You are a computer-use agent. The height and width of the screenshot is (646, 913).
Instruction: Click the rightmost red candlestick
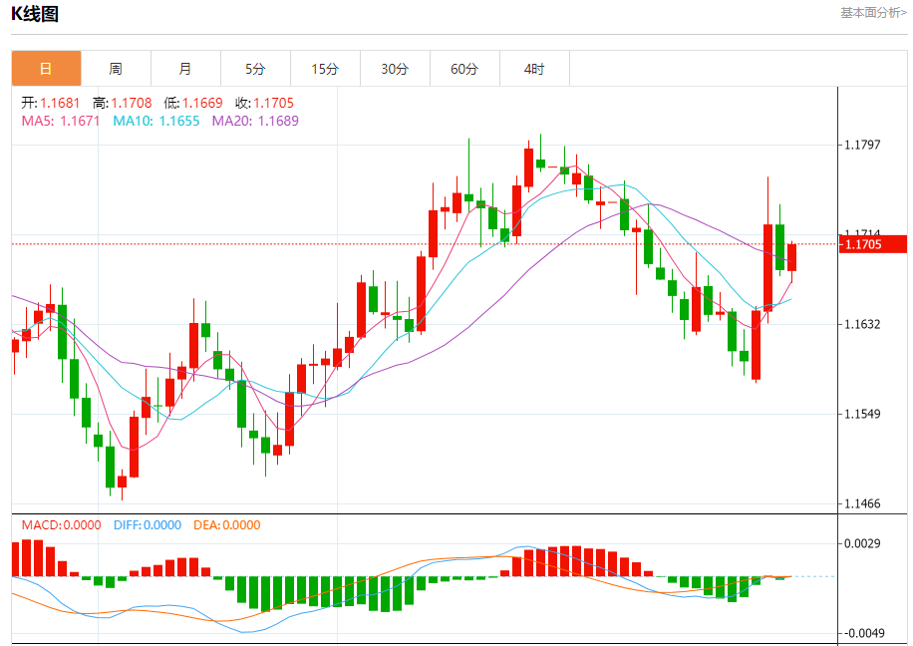point(791,257)
